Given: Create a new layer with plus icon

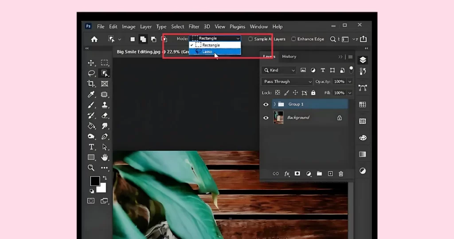Looking at the screenshot, I should click(330, 174).
